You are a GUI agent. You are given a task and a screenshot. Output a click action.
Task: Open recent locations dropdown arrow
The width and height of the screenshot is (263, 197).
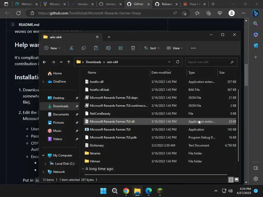(x=61, y=62)
